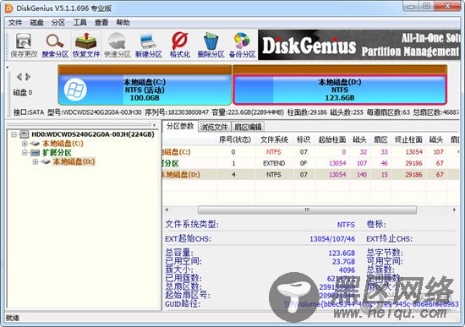Create a new partition with 新建分区
465x327 pixels.
coord(149,45)
